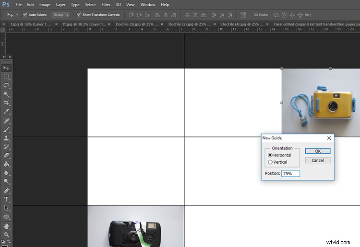Switch to DocFile (2).jpg tab

pyautogui.click(x=190, y=24)
